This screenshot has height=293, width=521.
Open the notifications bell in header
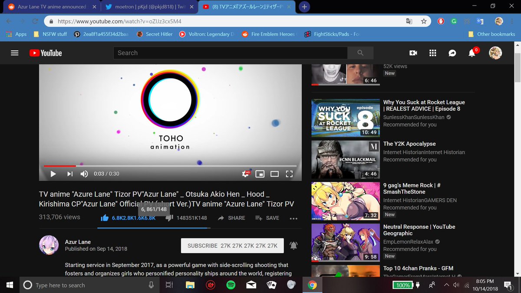coord(472,53)
